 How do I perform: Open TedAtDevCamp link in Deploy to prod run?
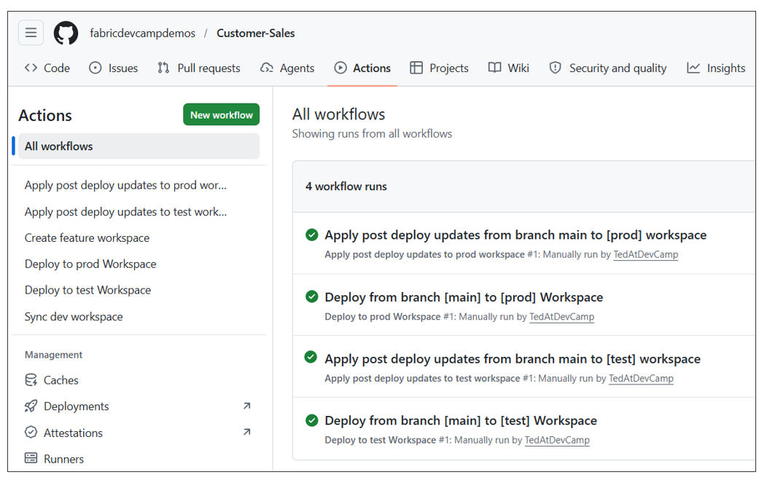[x=561, y=317]
